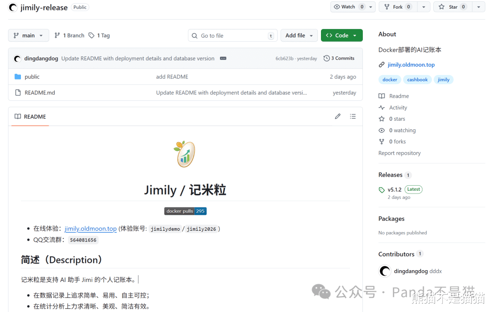This screenshot has width=491, height=312.
Task: Click the Jimily logo image
Action: click(x=185, y=154)
